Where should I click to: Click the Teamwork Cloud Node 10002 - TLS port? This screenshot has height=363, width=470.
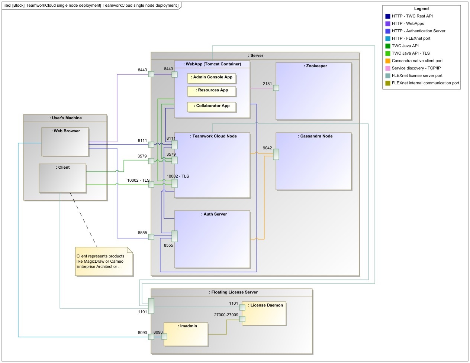174,183
